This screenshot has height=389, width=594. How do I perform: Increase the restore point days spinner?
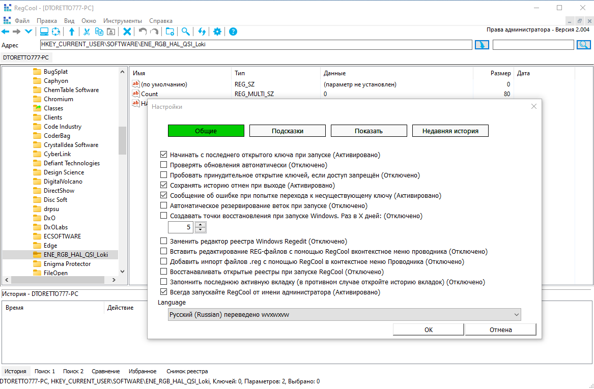(201, 225)
